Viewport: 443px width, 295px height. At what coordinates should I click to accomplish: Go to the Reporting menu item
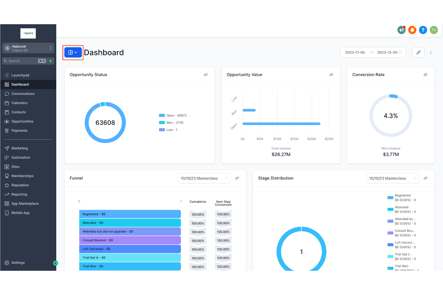coord(19,194)
